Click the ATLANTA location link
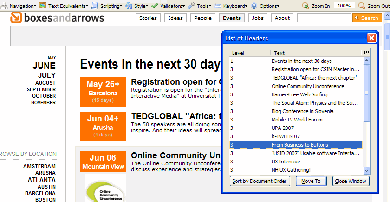 tap(42, 180)
